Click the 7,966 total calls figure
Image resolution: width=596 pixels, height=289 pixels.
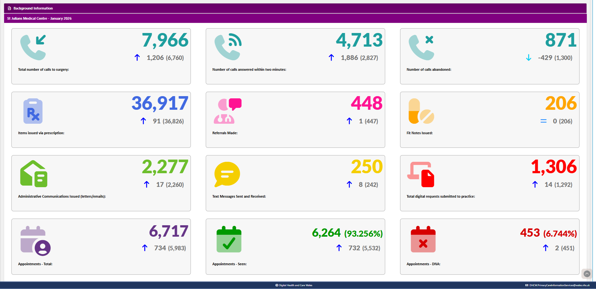tap(165, 40)
